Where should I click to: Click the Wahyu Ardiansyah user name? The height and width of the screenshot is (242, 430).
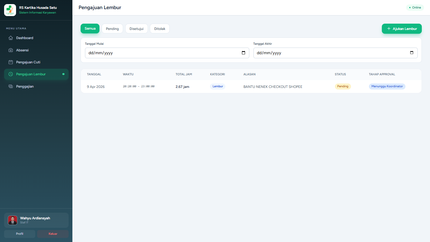(x=35, y=218)
